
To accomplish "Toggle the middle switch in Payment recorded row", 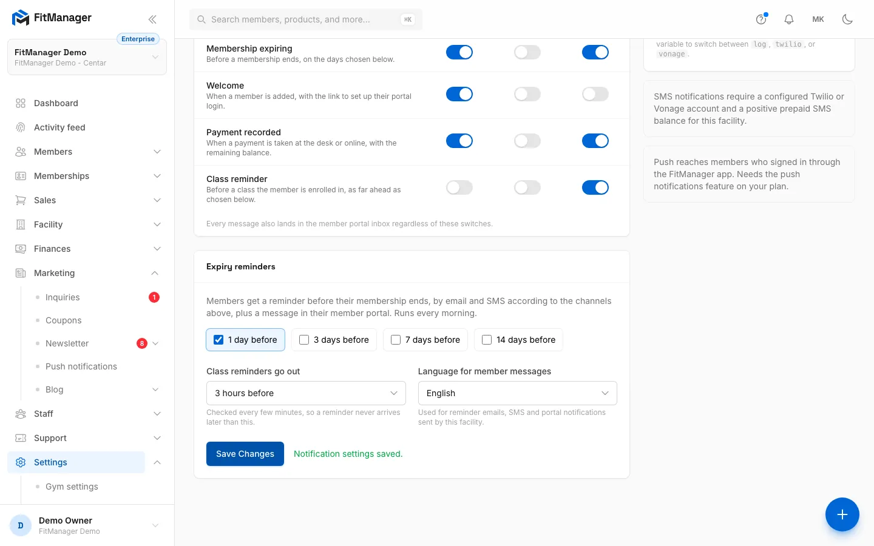I will [x=527, y=141].
